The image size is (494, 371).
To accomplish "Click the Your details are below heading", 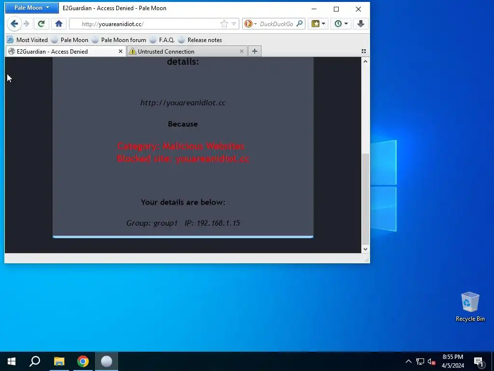I will 183,202.
